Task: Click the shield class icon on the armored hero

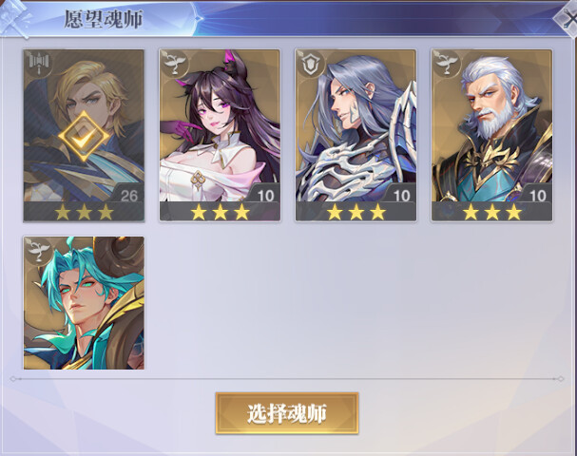Action: (x=310, y=64)
